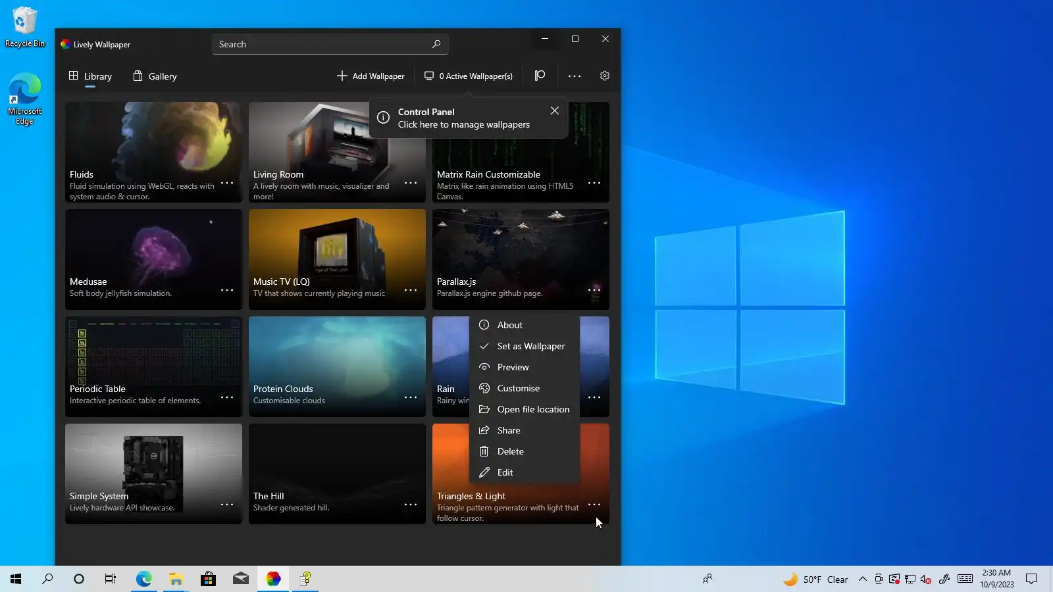Open the touch keyboard tray icon
Image resolution: width=1053 pixels, height=592 pixels.
coord(965,579)
